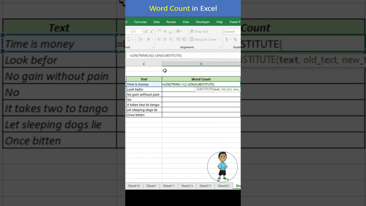The image size is (366, 206).
Task: Open the accounting format options arrow
Action: coord(230,39)
